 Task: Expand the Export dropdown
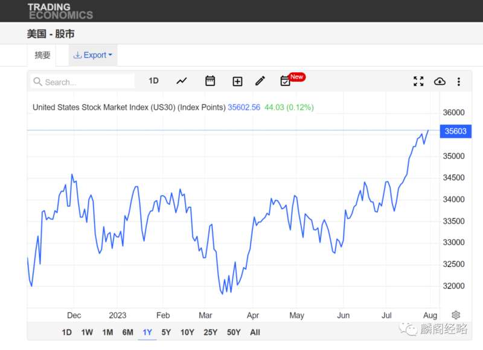click(x=93, y=55)
